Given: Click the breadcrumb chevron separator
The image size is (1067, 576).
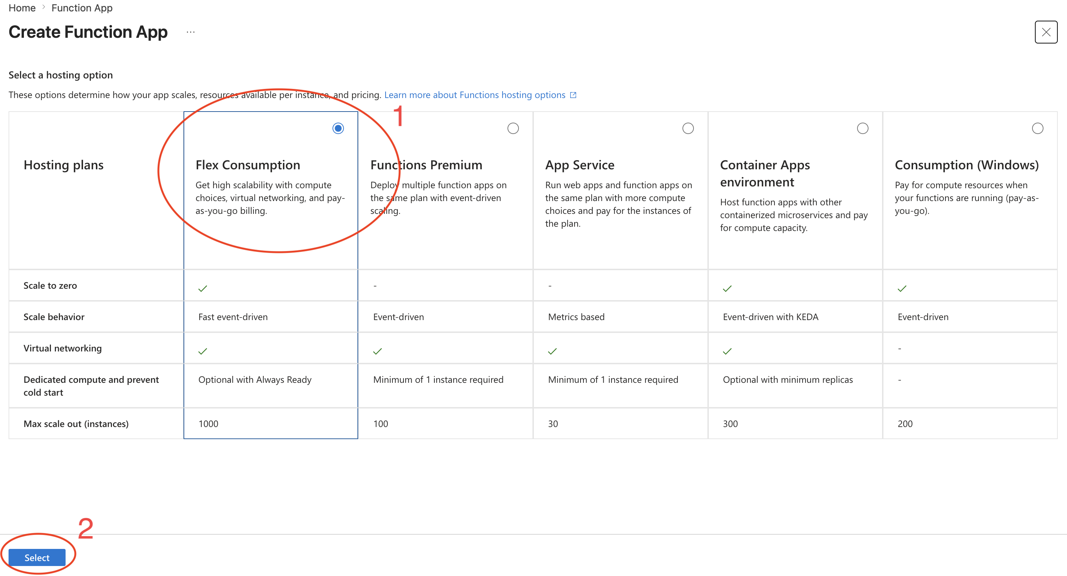Looking at the screenshot, I should pyautogui.click(x=43, y=7).
